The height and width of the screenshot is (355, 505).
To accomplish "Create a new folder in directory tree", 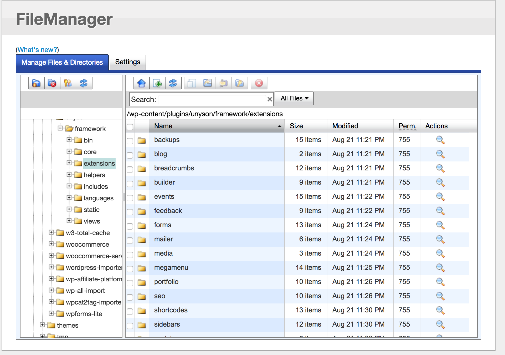I will (x=36, y=83).
